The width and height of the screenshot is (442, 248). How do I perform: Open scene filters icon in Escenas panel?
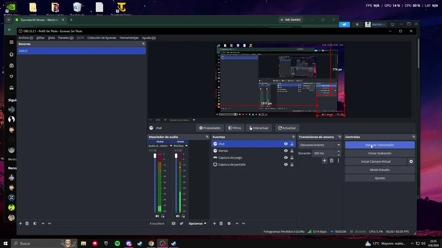click(35, 224)
